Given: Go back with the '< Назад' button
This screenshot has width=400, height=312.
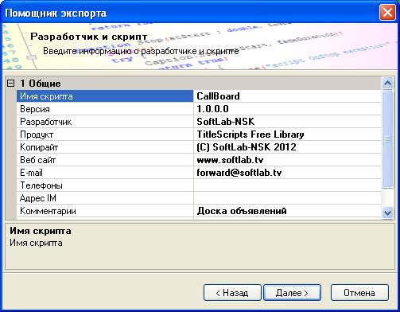Looking at the screenshot, I should tap(232, 293).
